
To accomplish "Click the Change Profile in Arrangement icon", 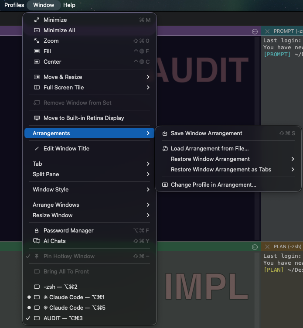I will pyautogui.click(x=165, y=184).
